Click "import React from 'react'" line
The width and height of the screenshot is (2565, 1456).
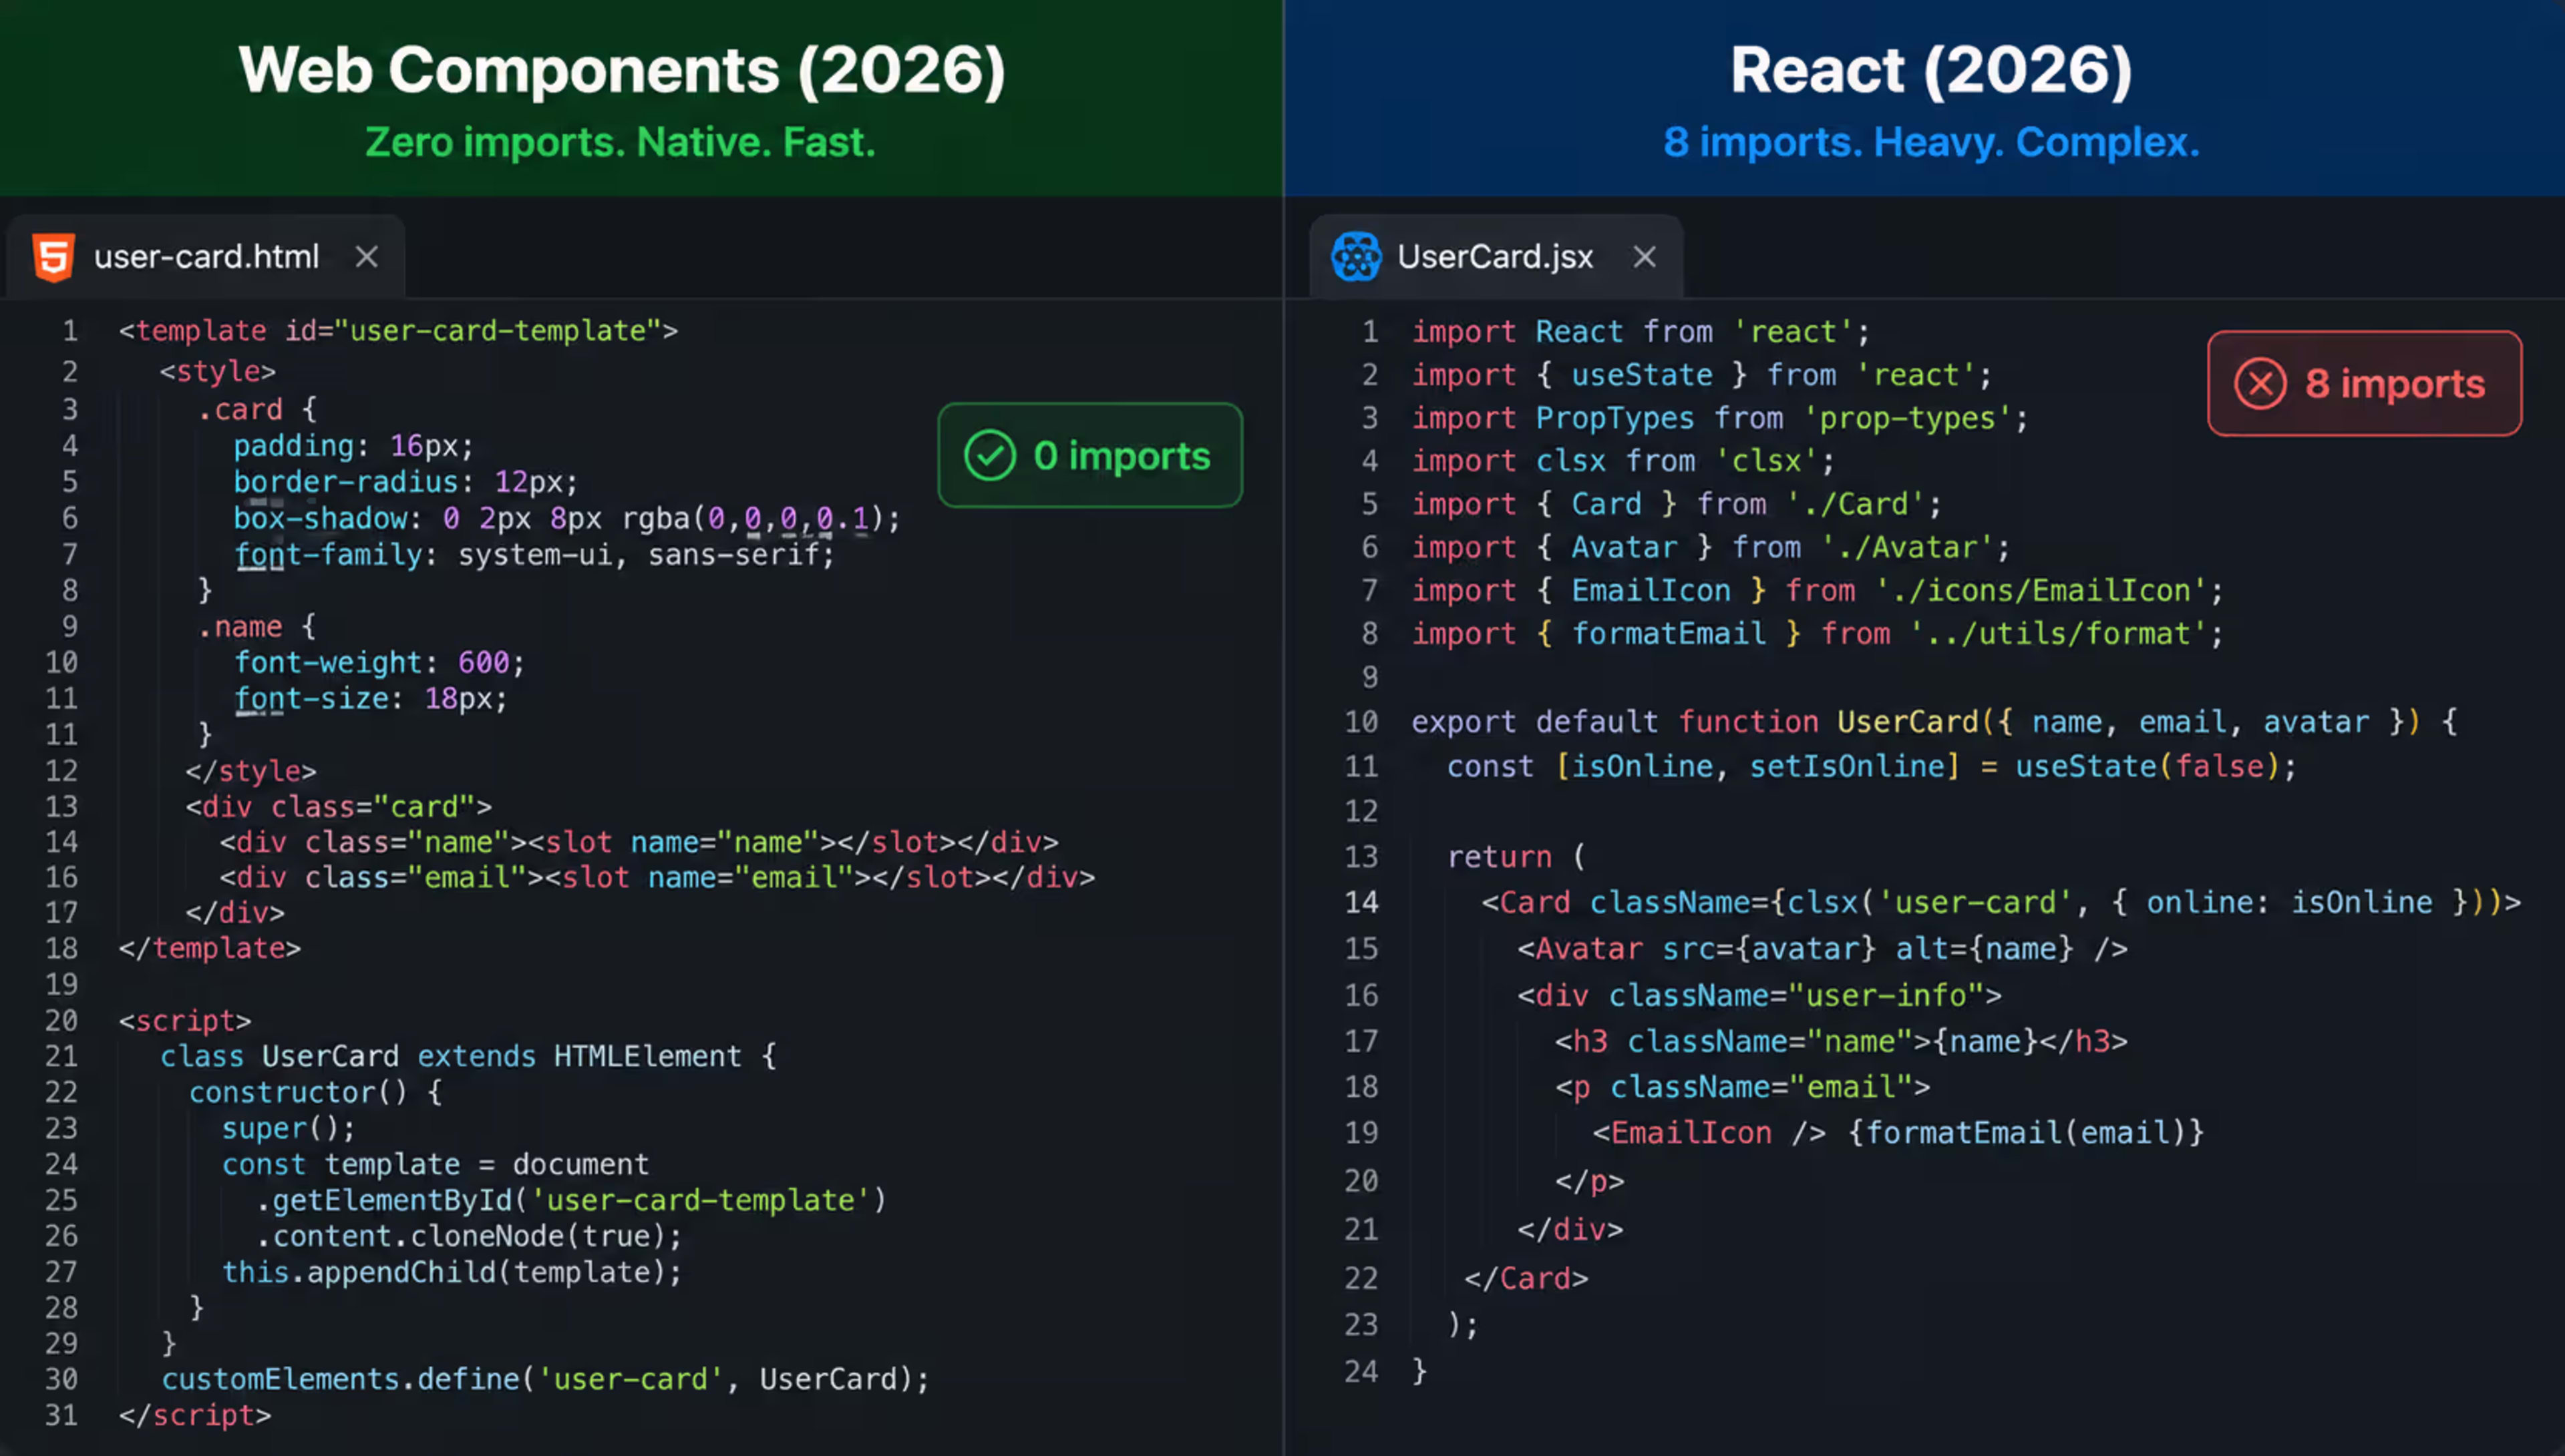click(x=1641, y=331)
